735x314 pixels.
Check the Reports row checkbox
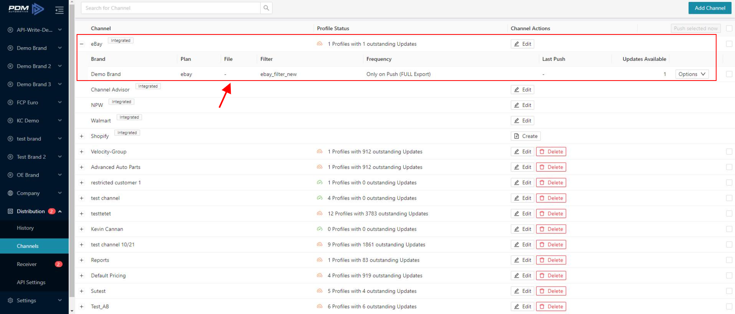tap(729, 260)
